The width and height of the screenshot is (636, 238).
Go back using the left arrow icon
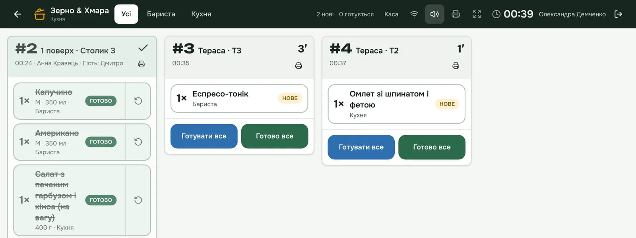[17, 14]
